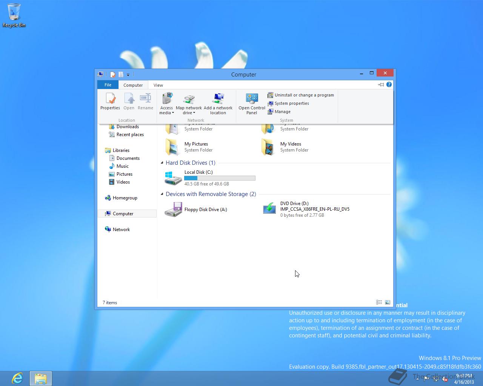Image resolution: width=483 pixels, height=386 pixels.
Task: Maximize the Computer window
Action: pos(372,73)
